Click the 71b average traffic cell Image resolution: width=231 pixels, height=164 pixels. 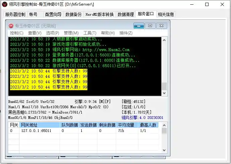[127, 131]
